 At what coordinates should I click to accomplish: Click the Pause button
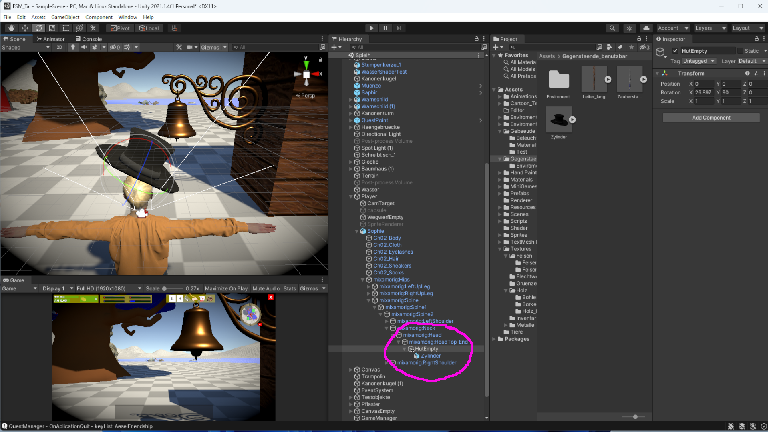(x=385, y=28)
